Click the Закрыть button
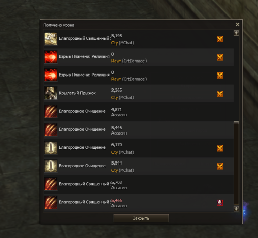The height and width of the screenshot is (238, 258). coord(141,218)
